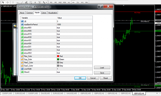Click the OK button

point(80,78)
